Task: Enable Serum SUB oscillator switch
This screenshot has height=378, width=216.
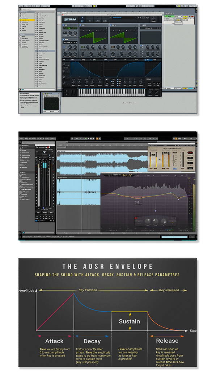Action: pyautogui.click(x=64, y=25)
